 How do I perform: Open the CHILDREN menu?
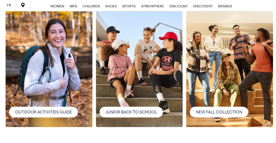coord(91,6)
